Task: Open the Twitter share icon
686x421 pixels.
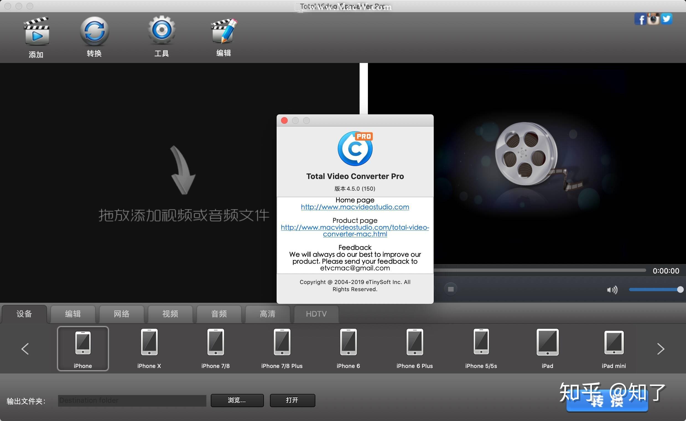Action: click(667, 19)
